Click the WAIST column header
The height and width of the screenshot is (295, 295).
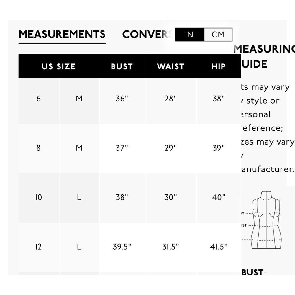coord(171,66)
